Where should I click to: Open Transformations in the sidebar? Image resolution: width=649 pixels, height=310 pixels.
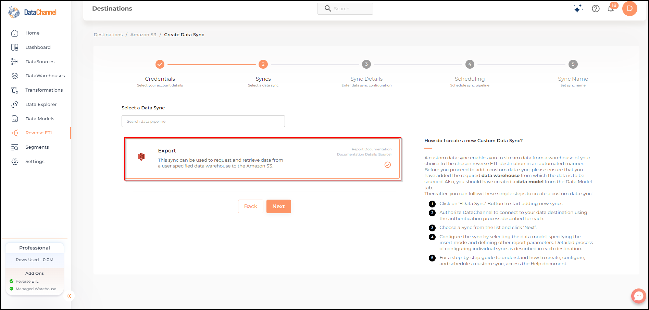pyautogui.click(x=44, y=90)
